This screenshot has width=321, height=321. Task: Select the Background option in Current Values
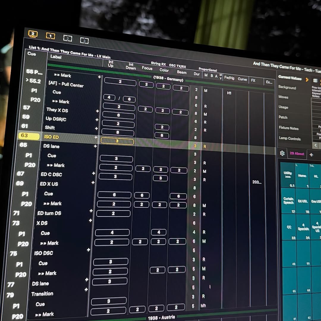coord(287,87)
